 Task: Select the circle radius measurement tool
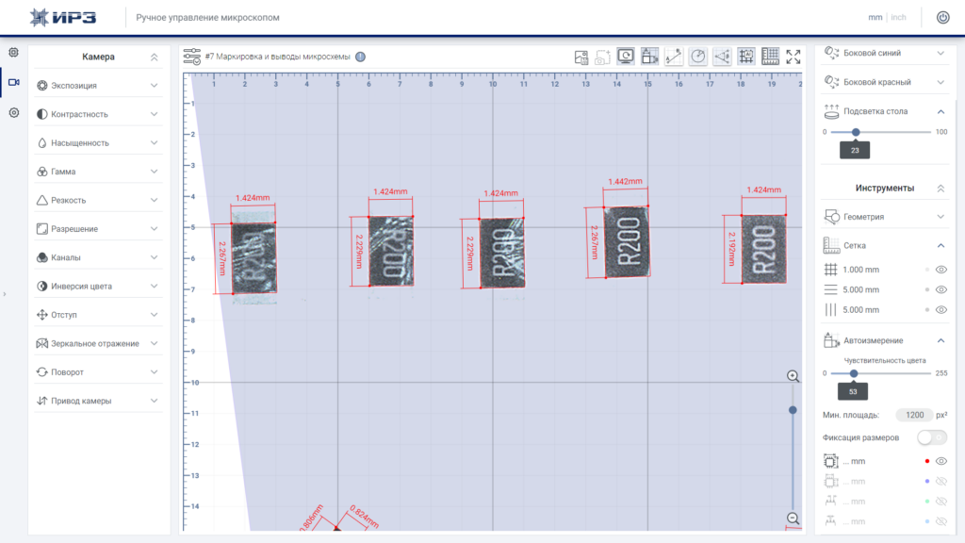coord(698,57)
